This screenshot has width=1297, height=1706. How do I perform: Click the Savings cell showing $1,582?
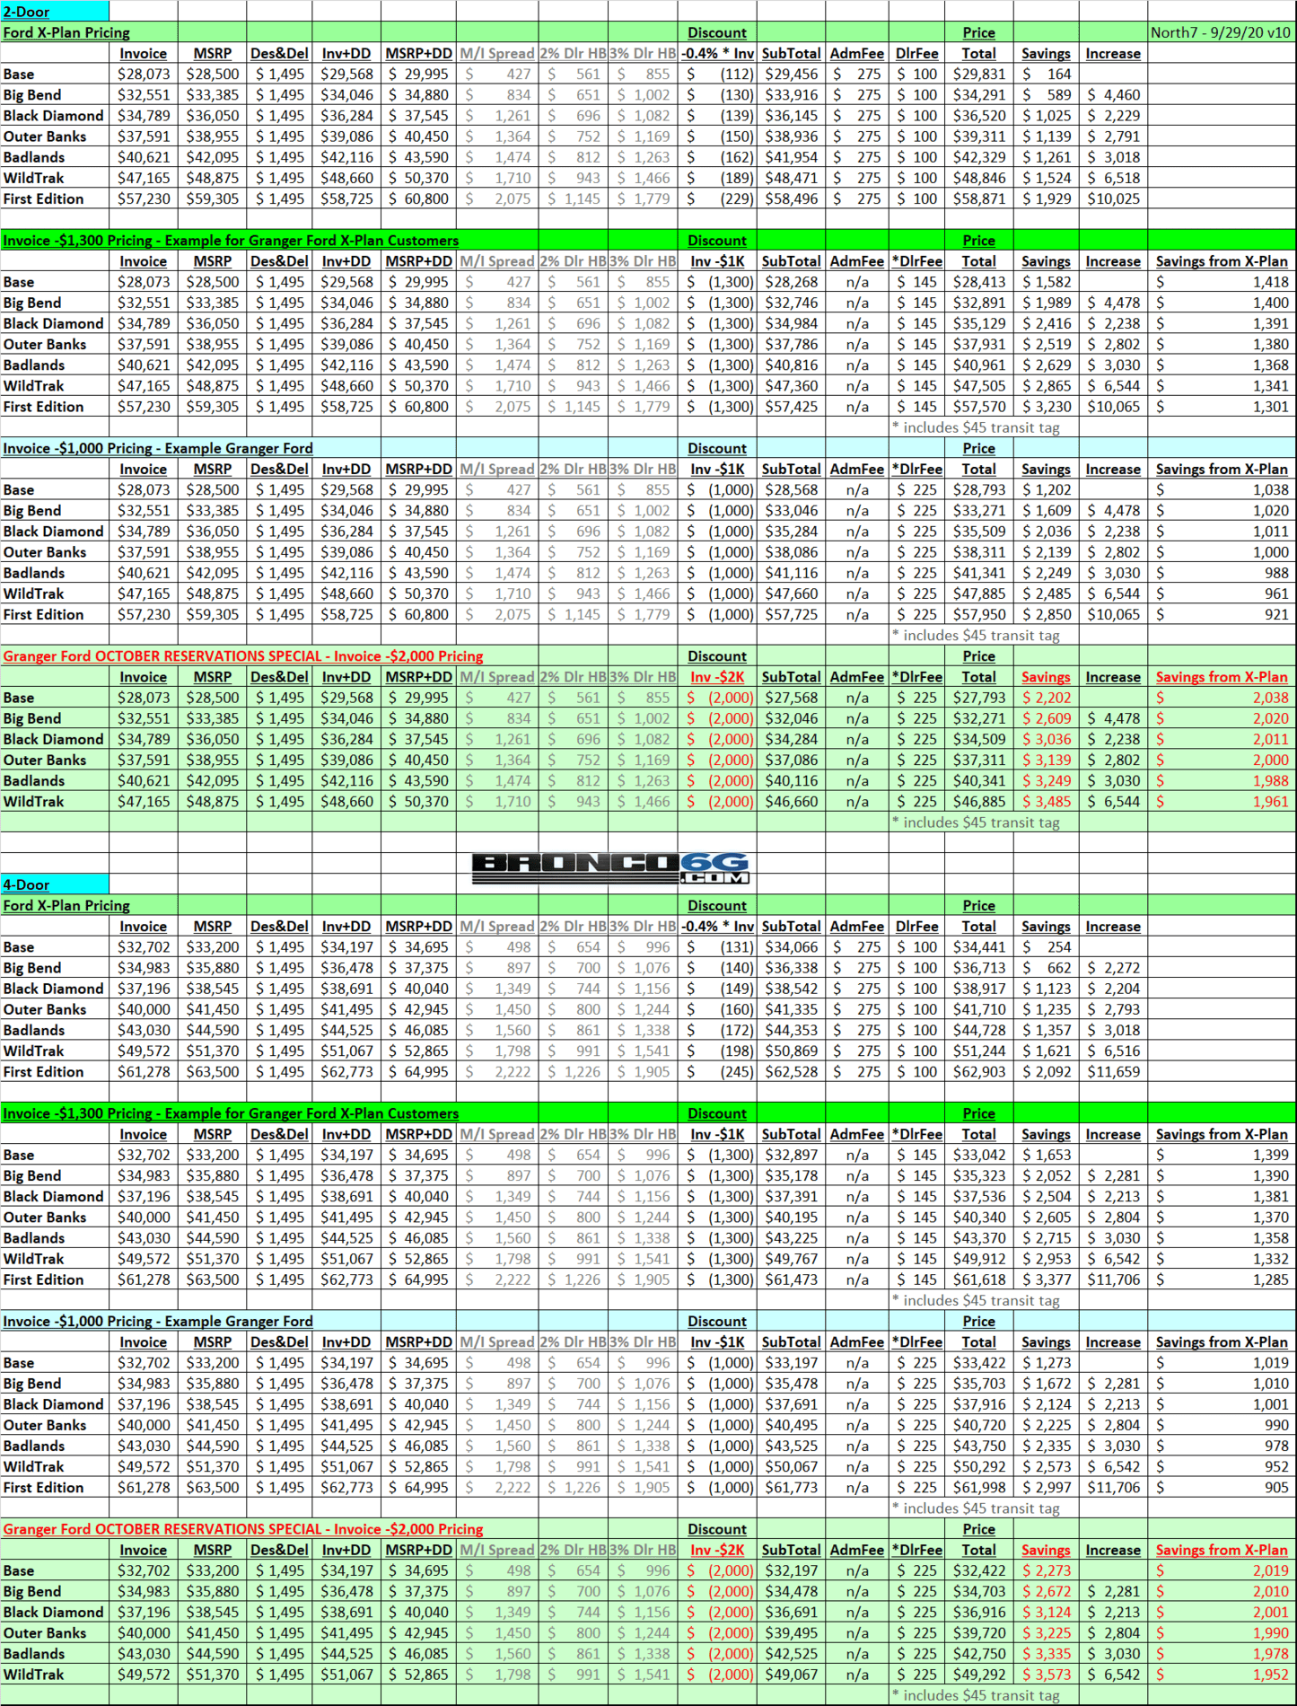click(x=1047, y=282)
